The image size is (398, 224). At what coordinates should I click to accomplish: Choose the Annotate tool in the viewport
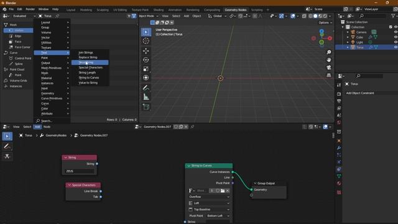[x=146, y=88]
